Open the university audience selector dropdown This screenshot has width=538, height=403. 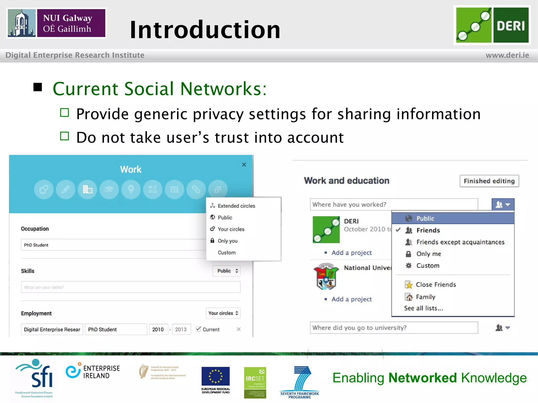coord(503,328)
